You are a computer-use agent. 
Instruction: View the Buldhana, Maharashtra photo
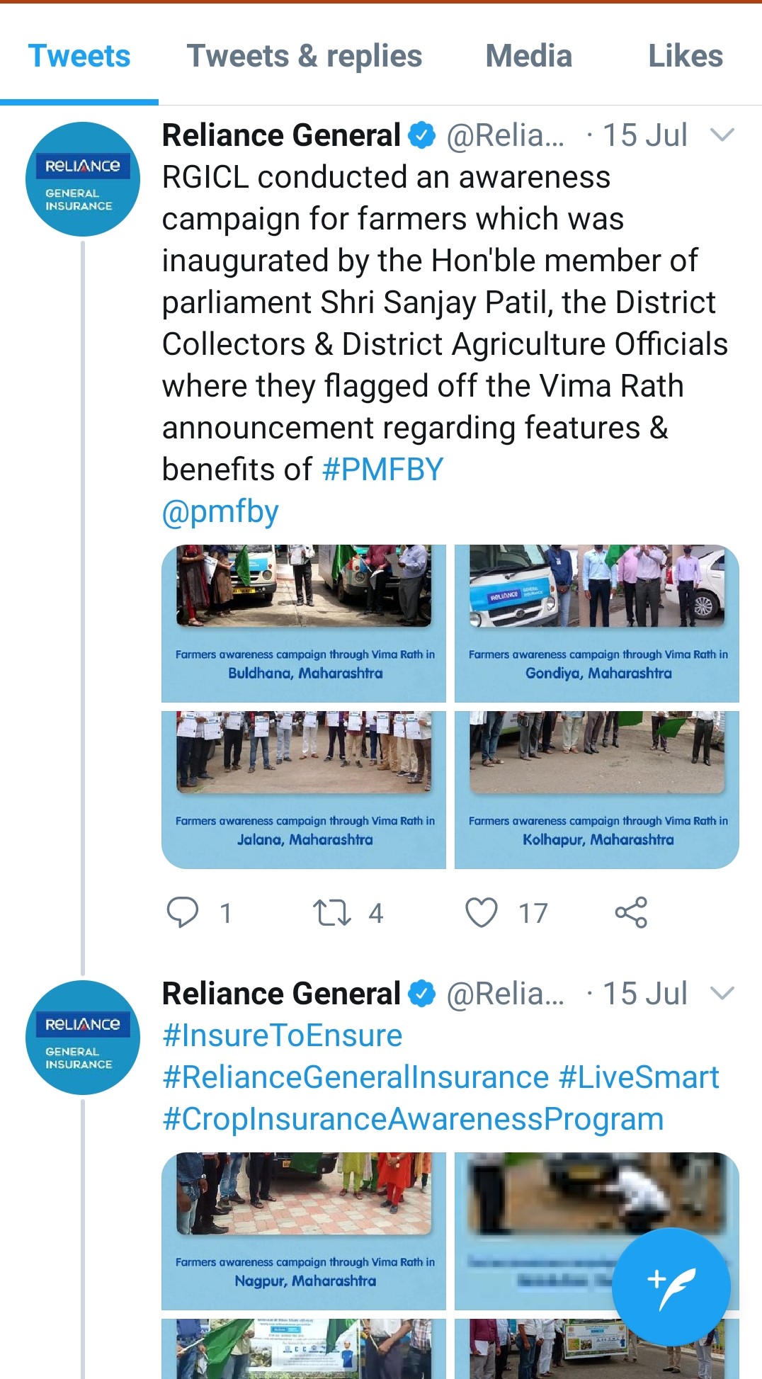304,623
